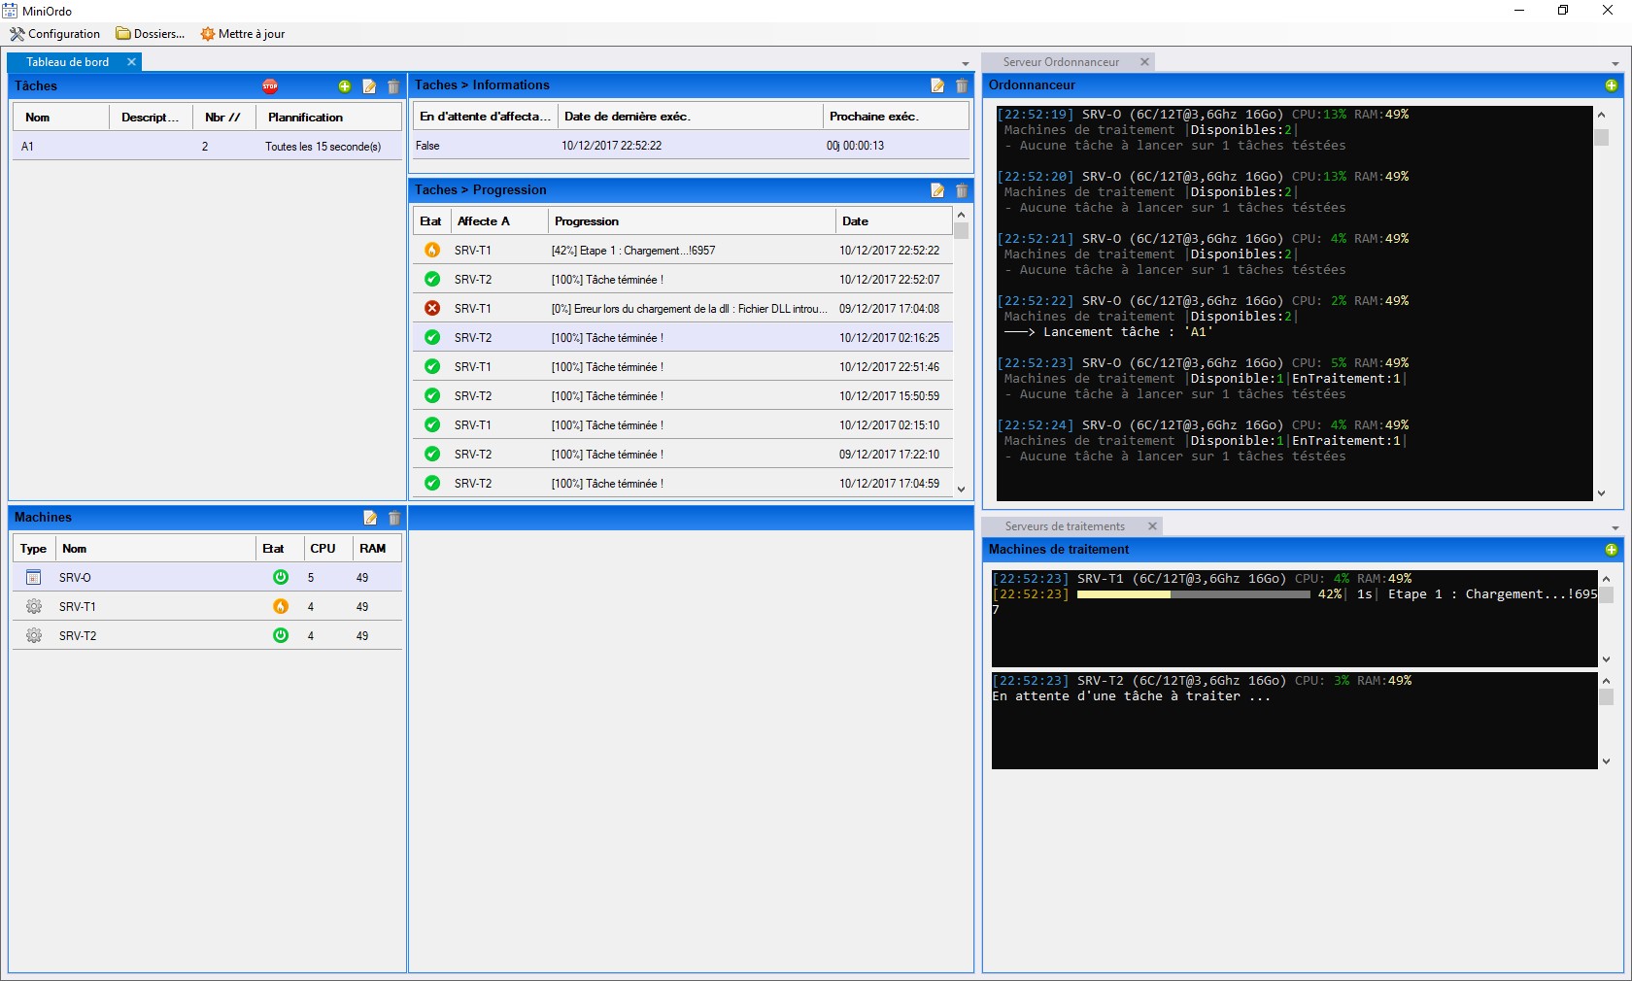
Task: Close the Tableau de bord tab
Action: (x=131, y=62)
